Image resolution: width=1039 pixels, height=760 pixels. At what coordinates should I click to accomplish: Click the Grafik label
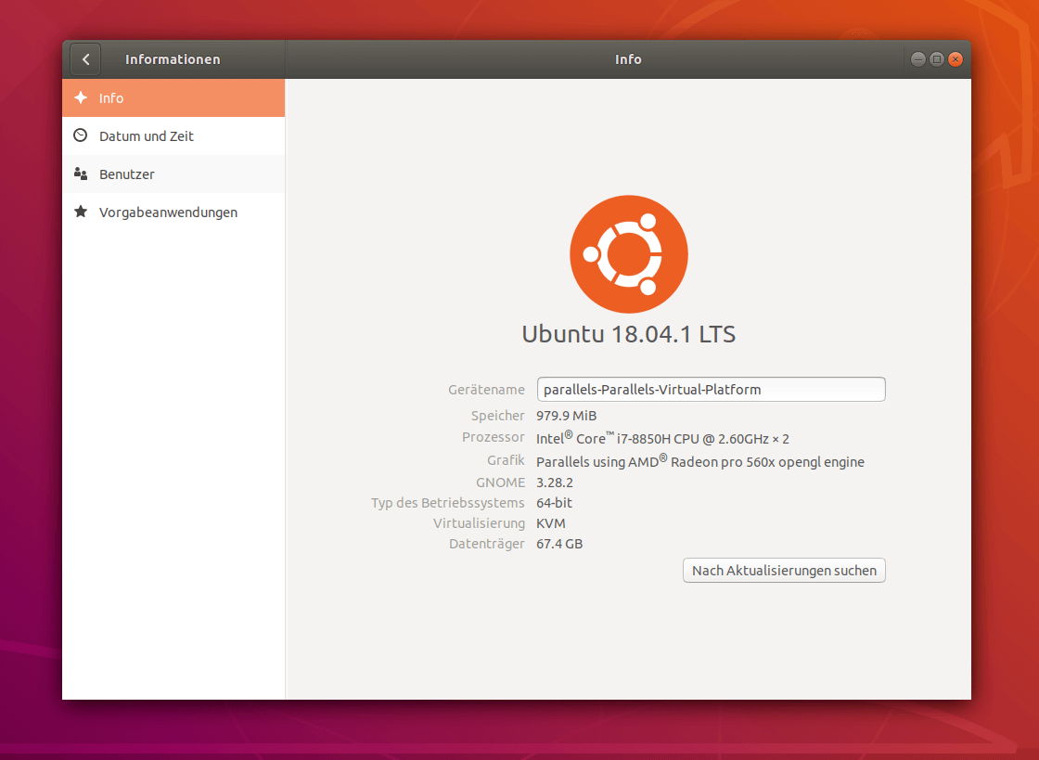pyautogui.click(x=506, y=460)
